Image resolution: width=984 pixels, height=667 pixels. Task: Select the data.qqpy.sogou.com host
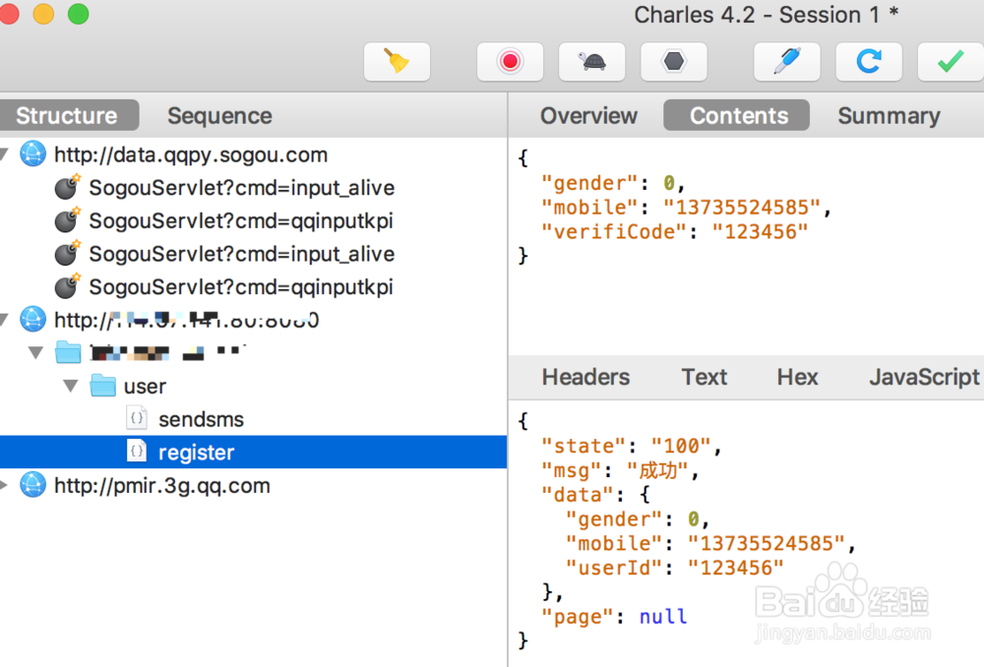point(191,154)
